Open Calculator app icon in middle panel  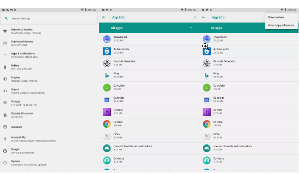point(107,88)
